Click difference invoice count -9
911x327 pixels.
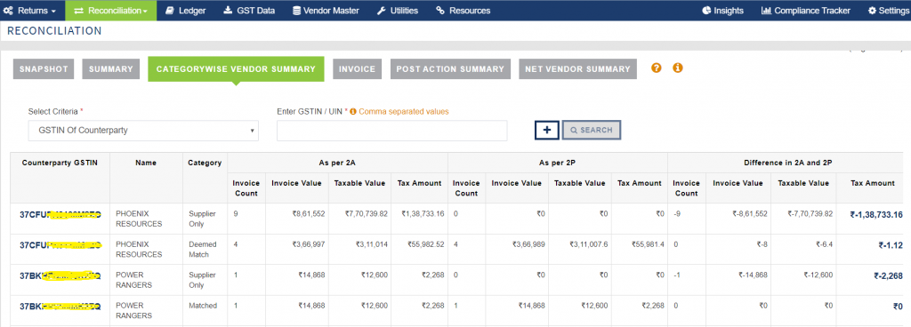point(677,214)
